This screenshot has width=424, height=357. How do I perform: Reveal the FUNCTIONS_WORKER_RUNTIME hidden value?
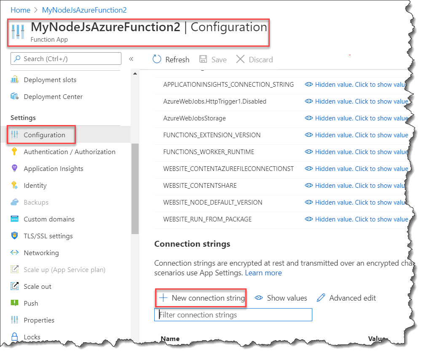(360, 152)
